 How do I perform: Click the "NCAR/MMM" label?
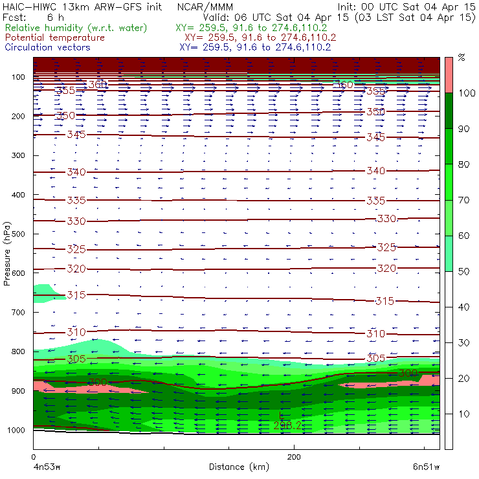[x=205, y=6]
